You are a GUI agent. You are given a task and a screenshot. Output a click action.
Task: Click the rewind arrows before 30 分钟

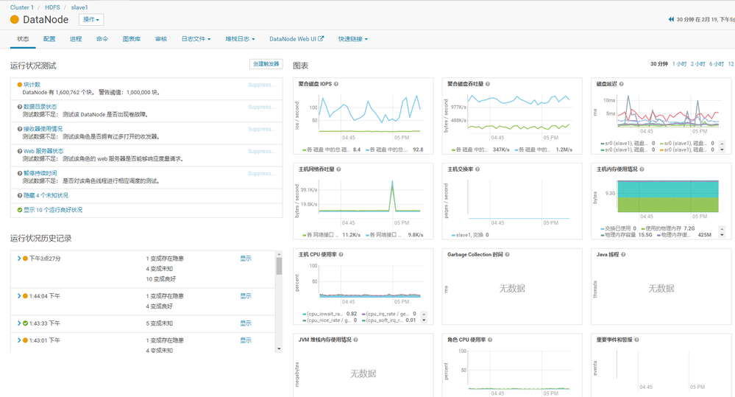[671, 19]
